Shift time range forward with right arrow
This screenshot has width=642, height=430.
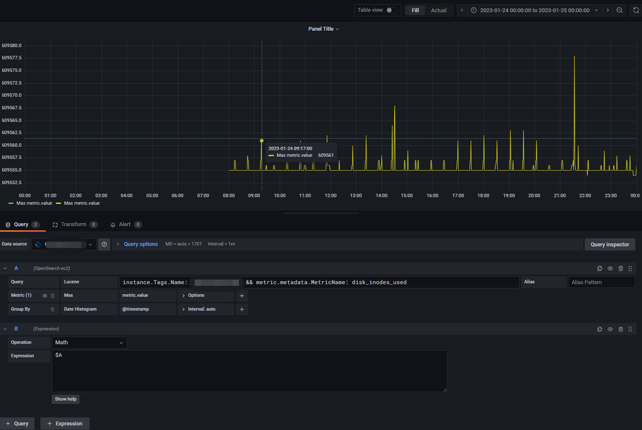pos(607,10)
